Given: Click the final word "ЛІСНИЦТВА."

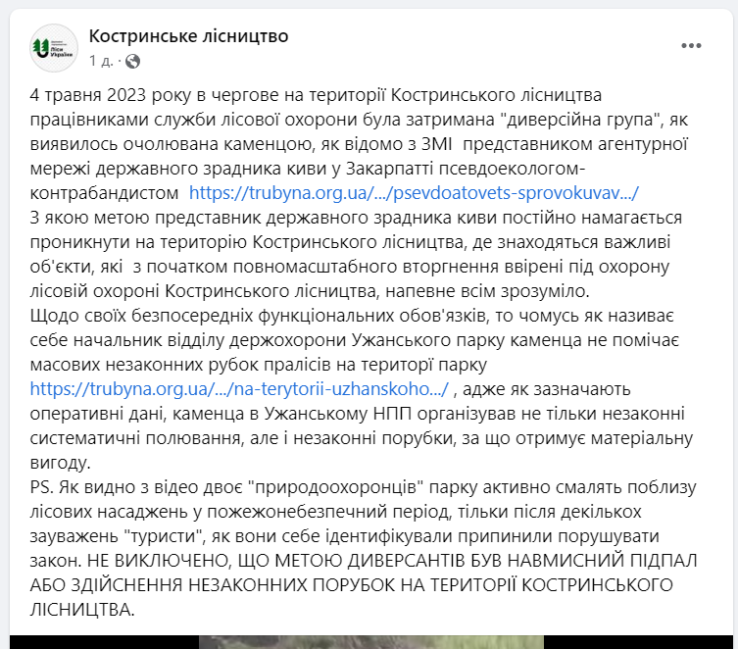Looking at the screenshot, I should [x=82, y=609].
